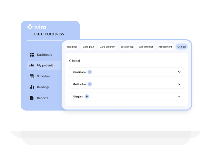This screenshot has width=212, height=145.
Task: Open the Call attempt tab
Action: (146, 46)
